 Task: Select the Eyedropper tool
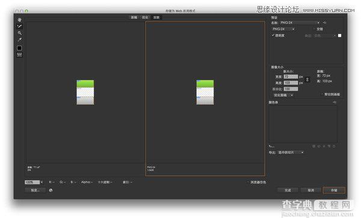coord(20,40)
